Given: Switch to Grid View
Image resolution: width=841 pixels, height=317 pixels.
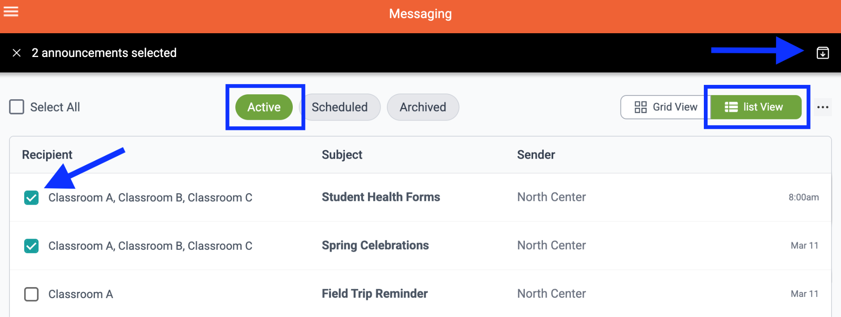Looking at the screenshot, I should pos(666,107).
